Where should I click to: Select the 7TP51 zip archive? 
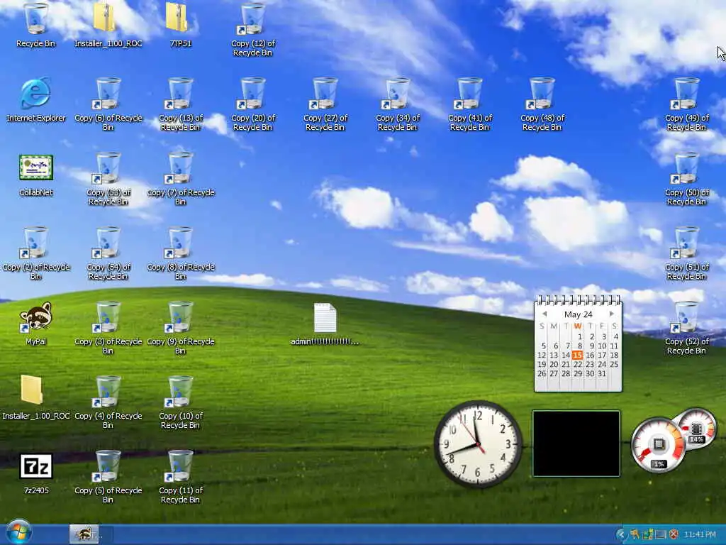180,26
